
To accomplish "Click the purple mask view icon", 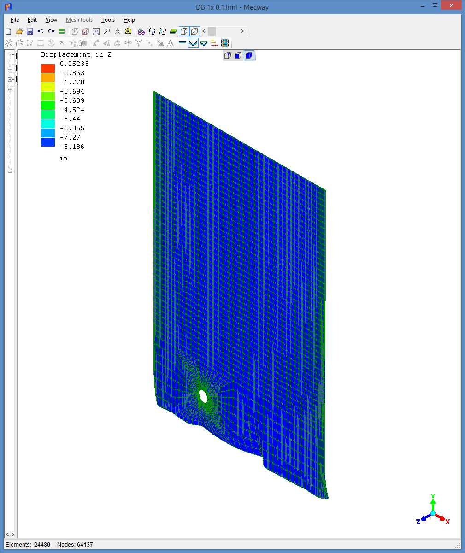I will coord(141,31).
